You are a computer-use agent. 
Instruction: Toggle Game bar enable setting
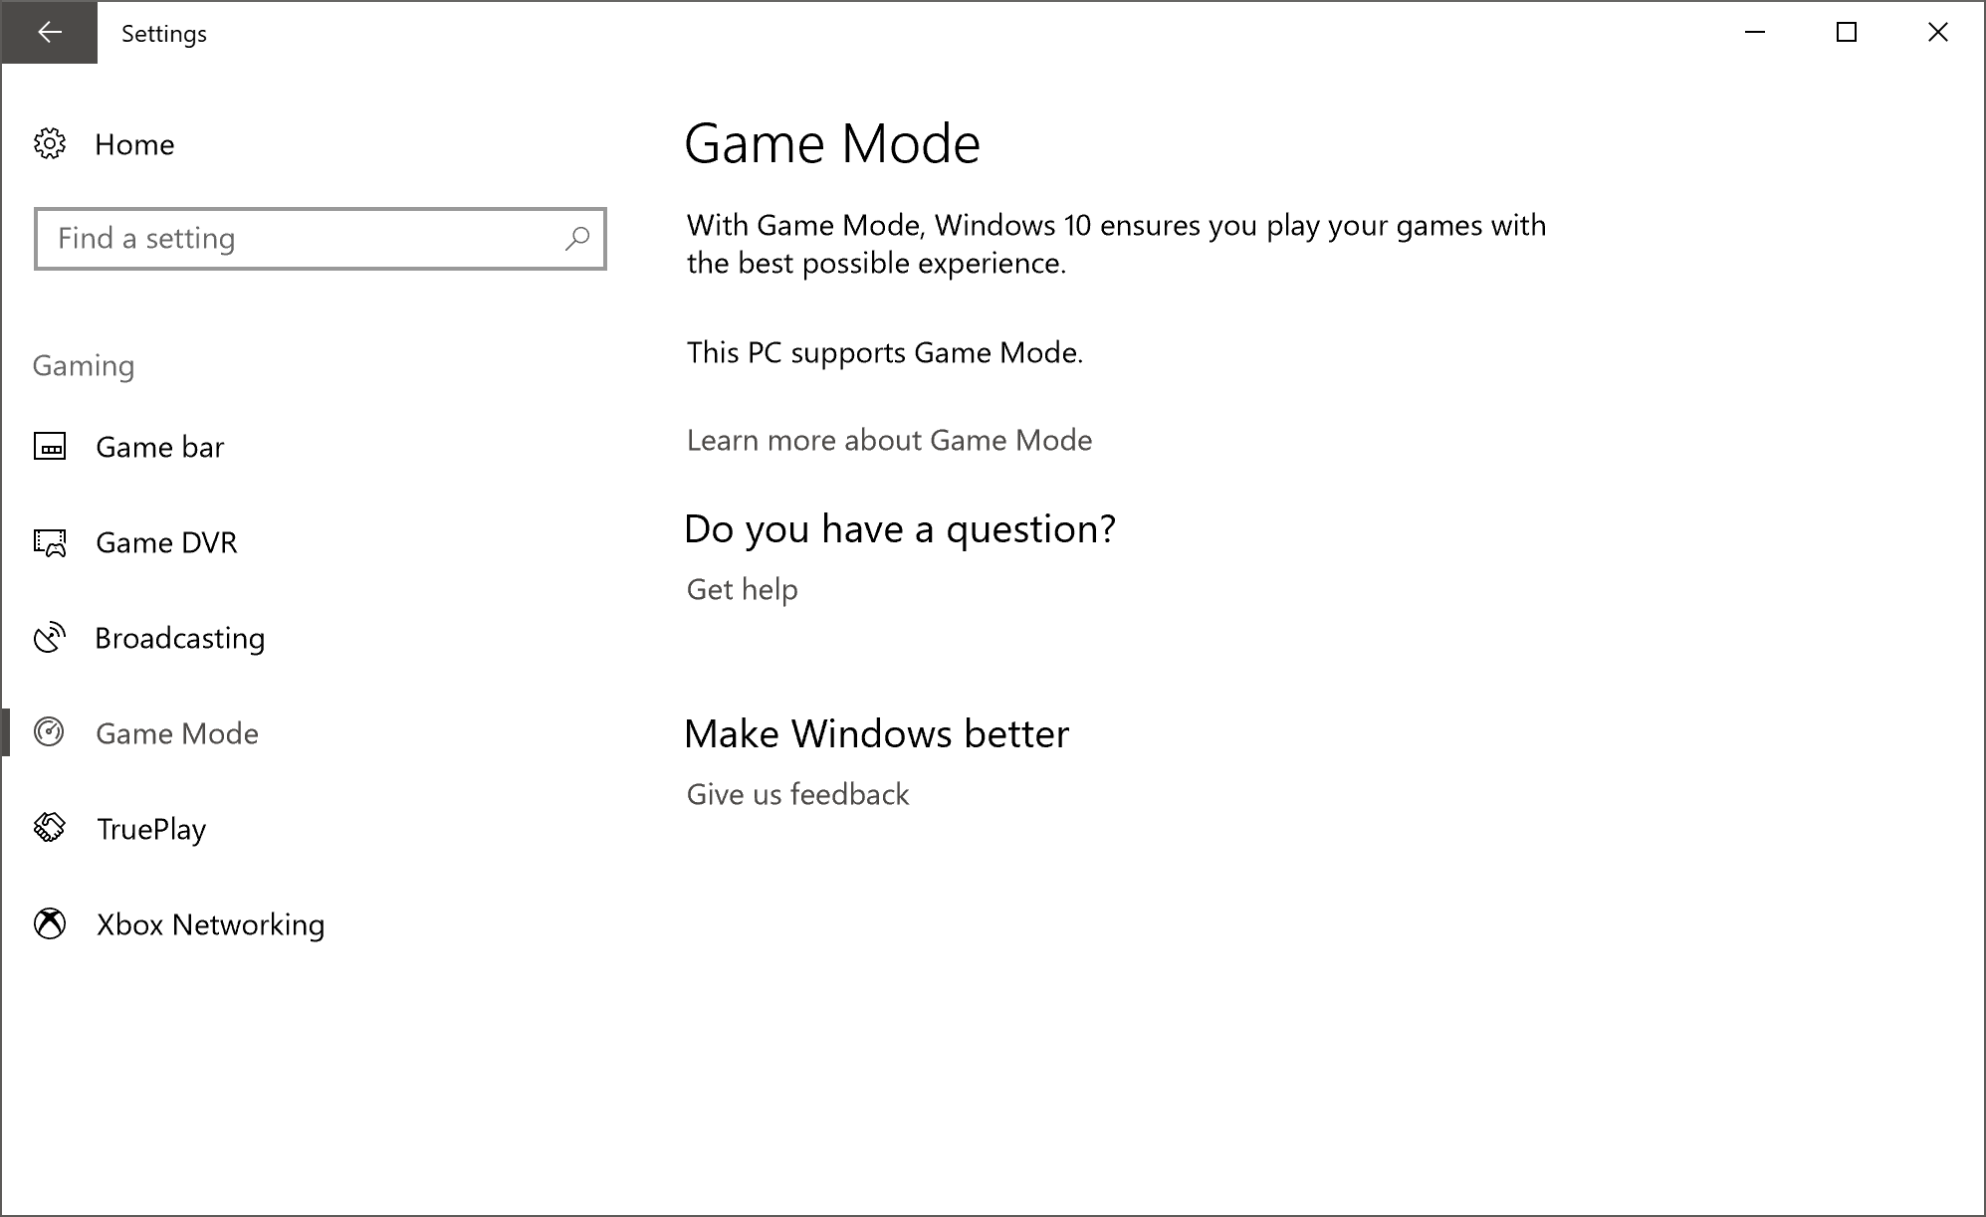(161, 447)
